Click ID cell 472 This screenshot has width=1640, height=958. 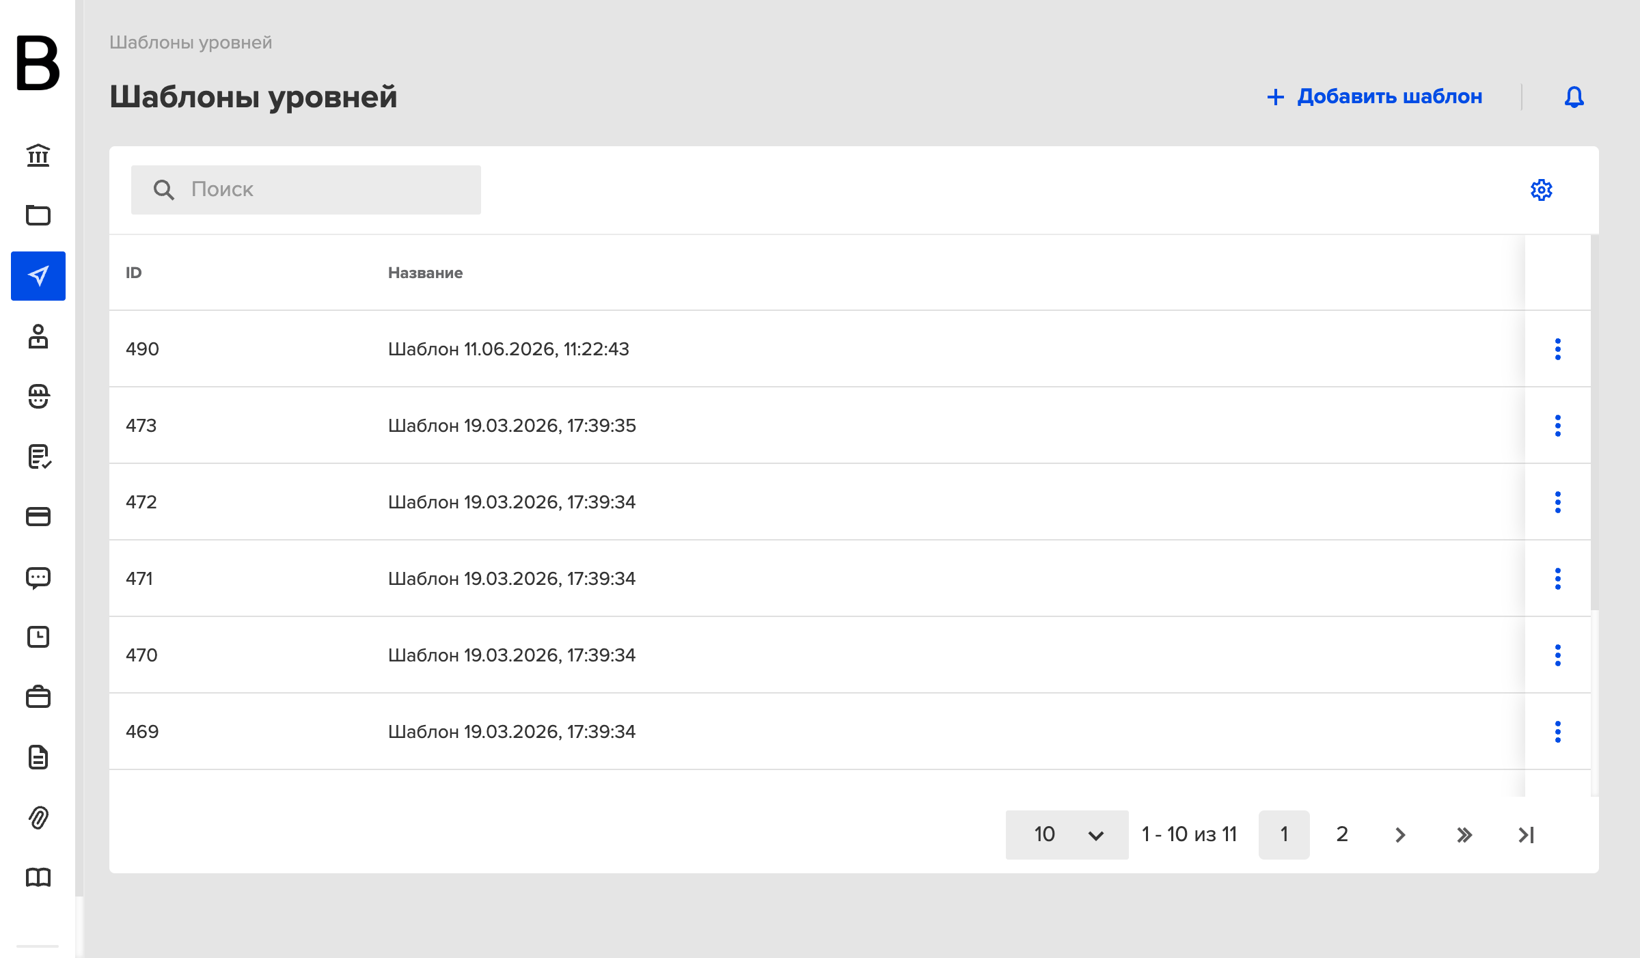(141, 502)
